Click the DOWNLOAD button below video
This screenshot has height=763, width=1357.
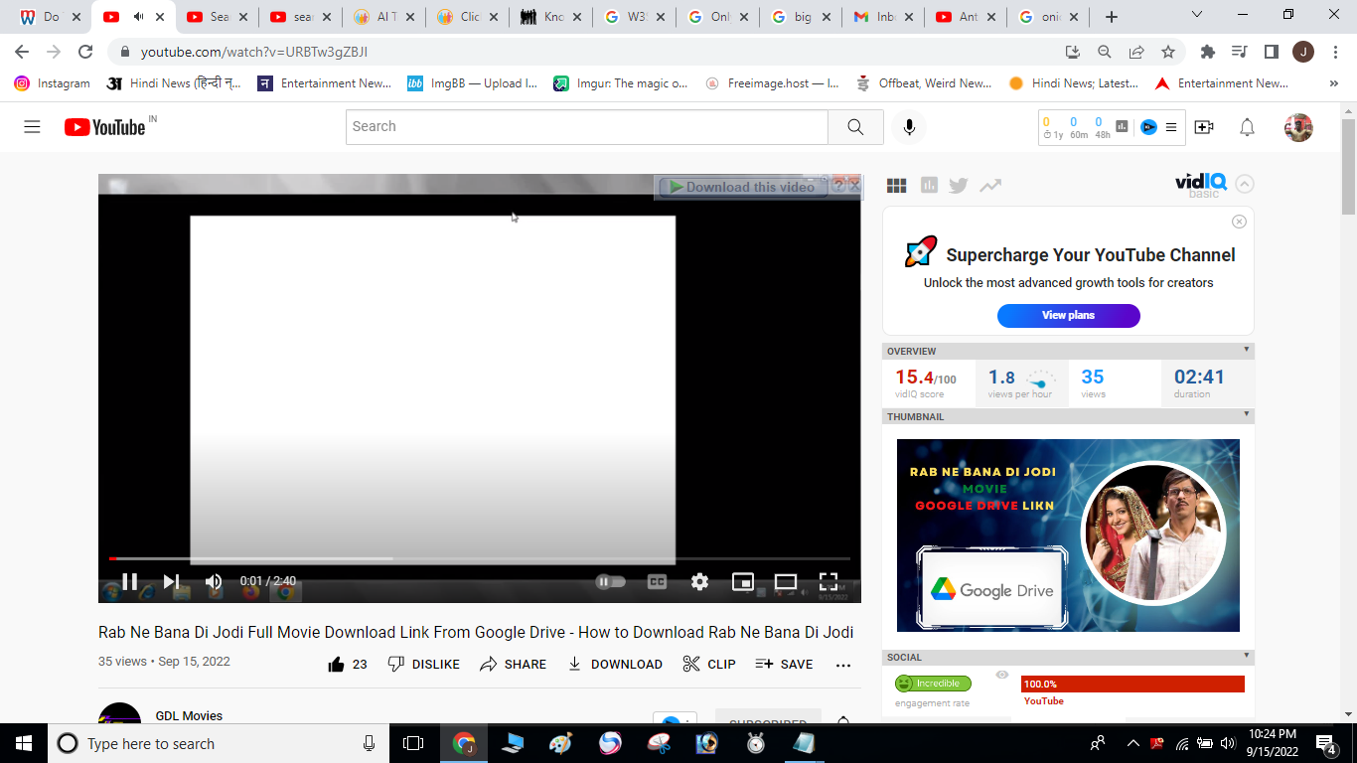(x=615, y=665)
